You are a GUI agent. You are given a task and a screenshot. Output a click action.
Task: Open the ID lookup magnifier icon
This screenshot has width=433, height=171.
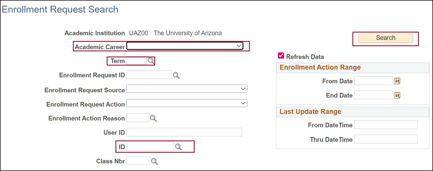[179, 147]
